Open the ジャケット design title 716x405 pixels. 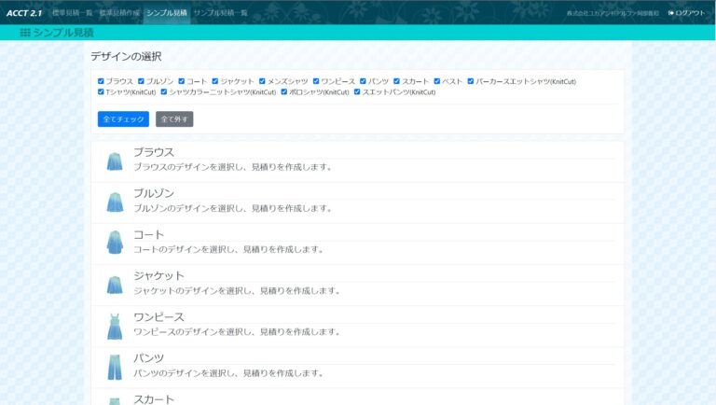(x=158, y=275)
